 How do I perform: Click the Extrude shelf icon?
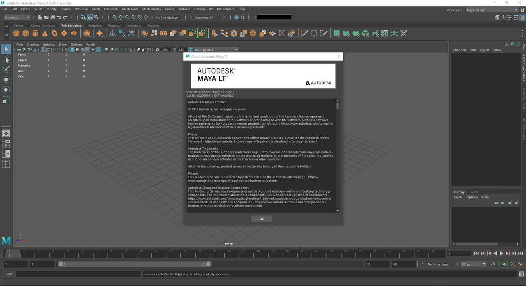[x=214, y=33]
